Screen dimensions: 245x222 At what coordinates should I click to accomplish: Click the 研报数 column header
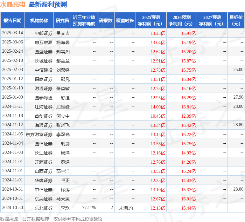click(106, 21)
